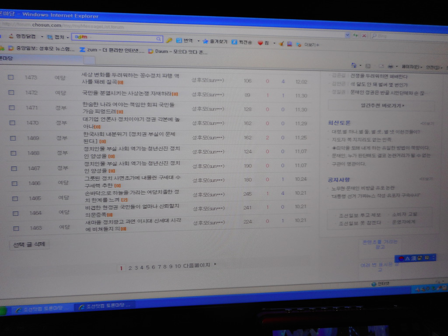Open the 번역 translate toolbar tool
Image resolution: width=448 pixels, height=336 pixels.
pyautogui.click(x=185, y=41)
